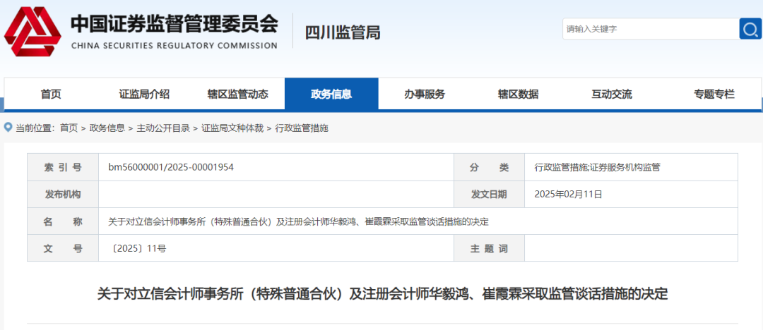Click the index number bm56000001/2025-00001954
Viewport: 763px width, 330px height.
[171, 168]
